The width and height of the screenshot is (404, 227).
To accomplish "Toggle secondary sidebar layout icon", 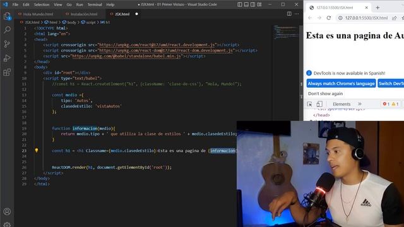I will pos(252,4).
